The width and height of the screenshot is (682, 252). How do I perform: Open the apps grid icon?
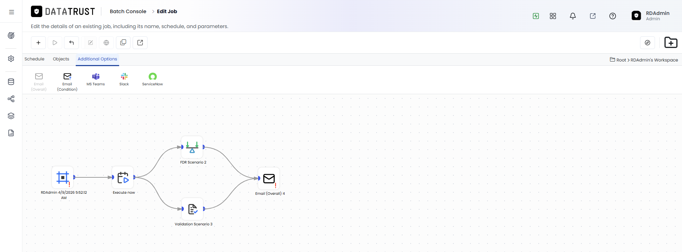tap(553, 16)
